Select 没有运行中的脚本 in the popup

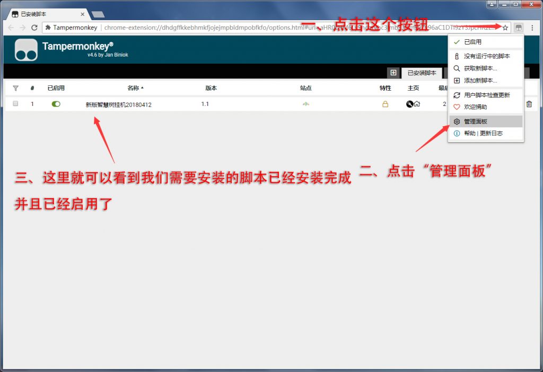pos(486,56)
